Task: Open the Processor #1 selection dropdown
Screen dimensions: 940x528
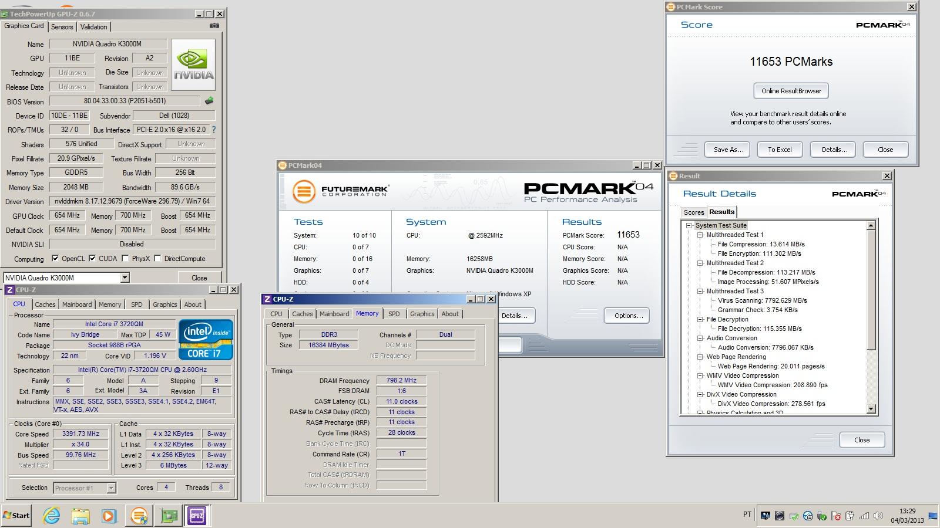Action: (x=112, y=488)
